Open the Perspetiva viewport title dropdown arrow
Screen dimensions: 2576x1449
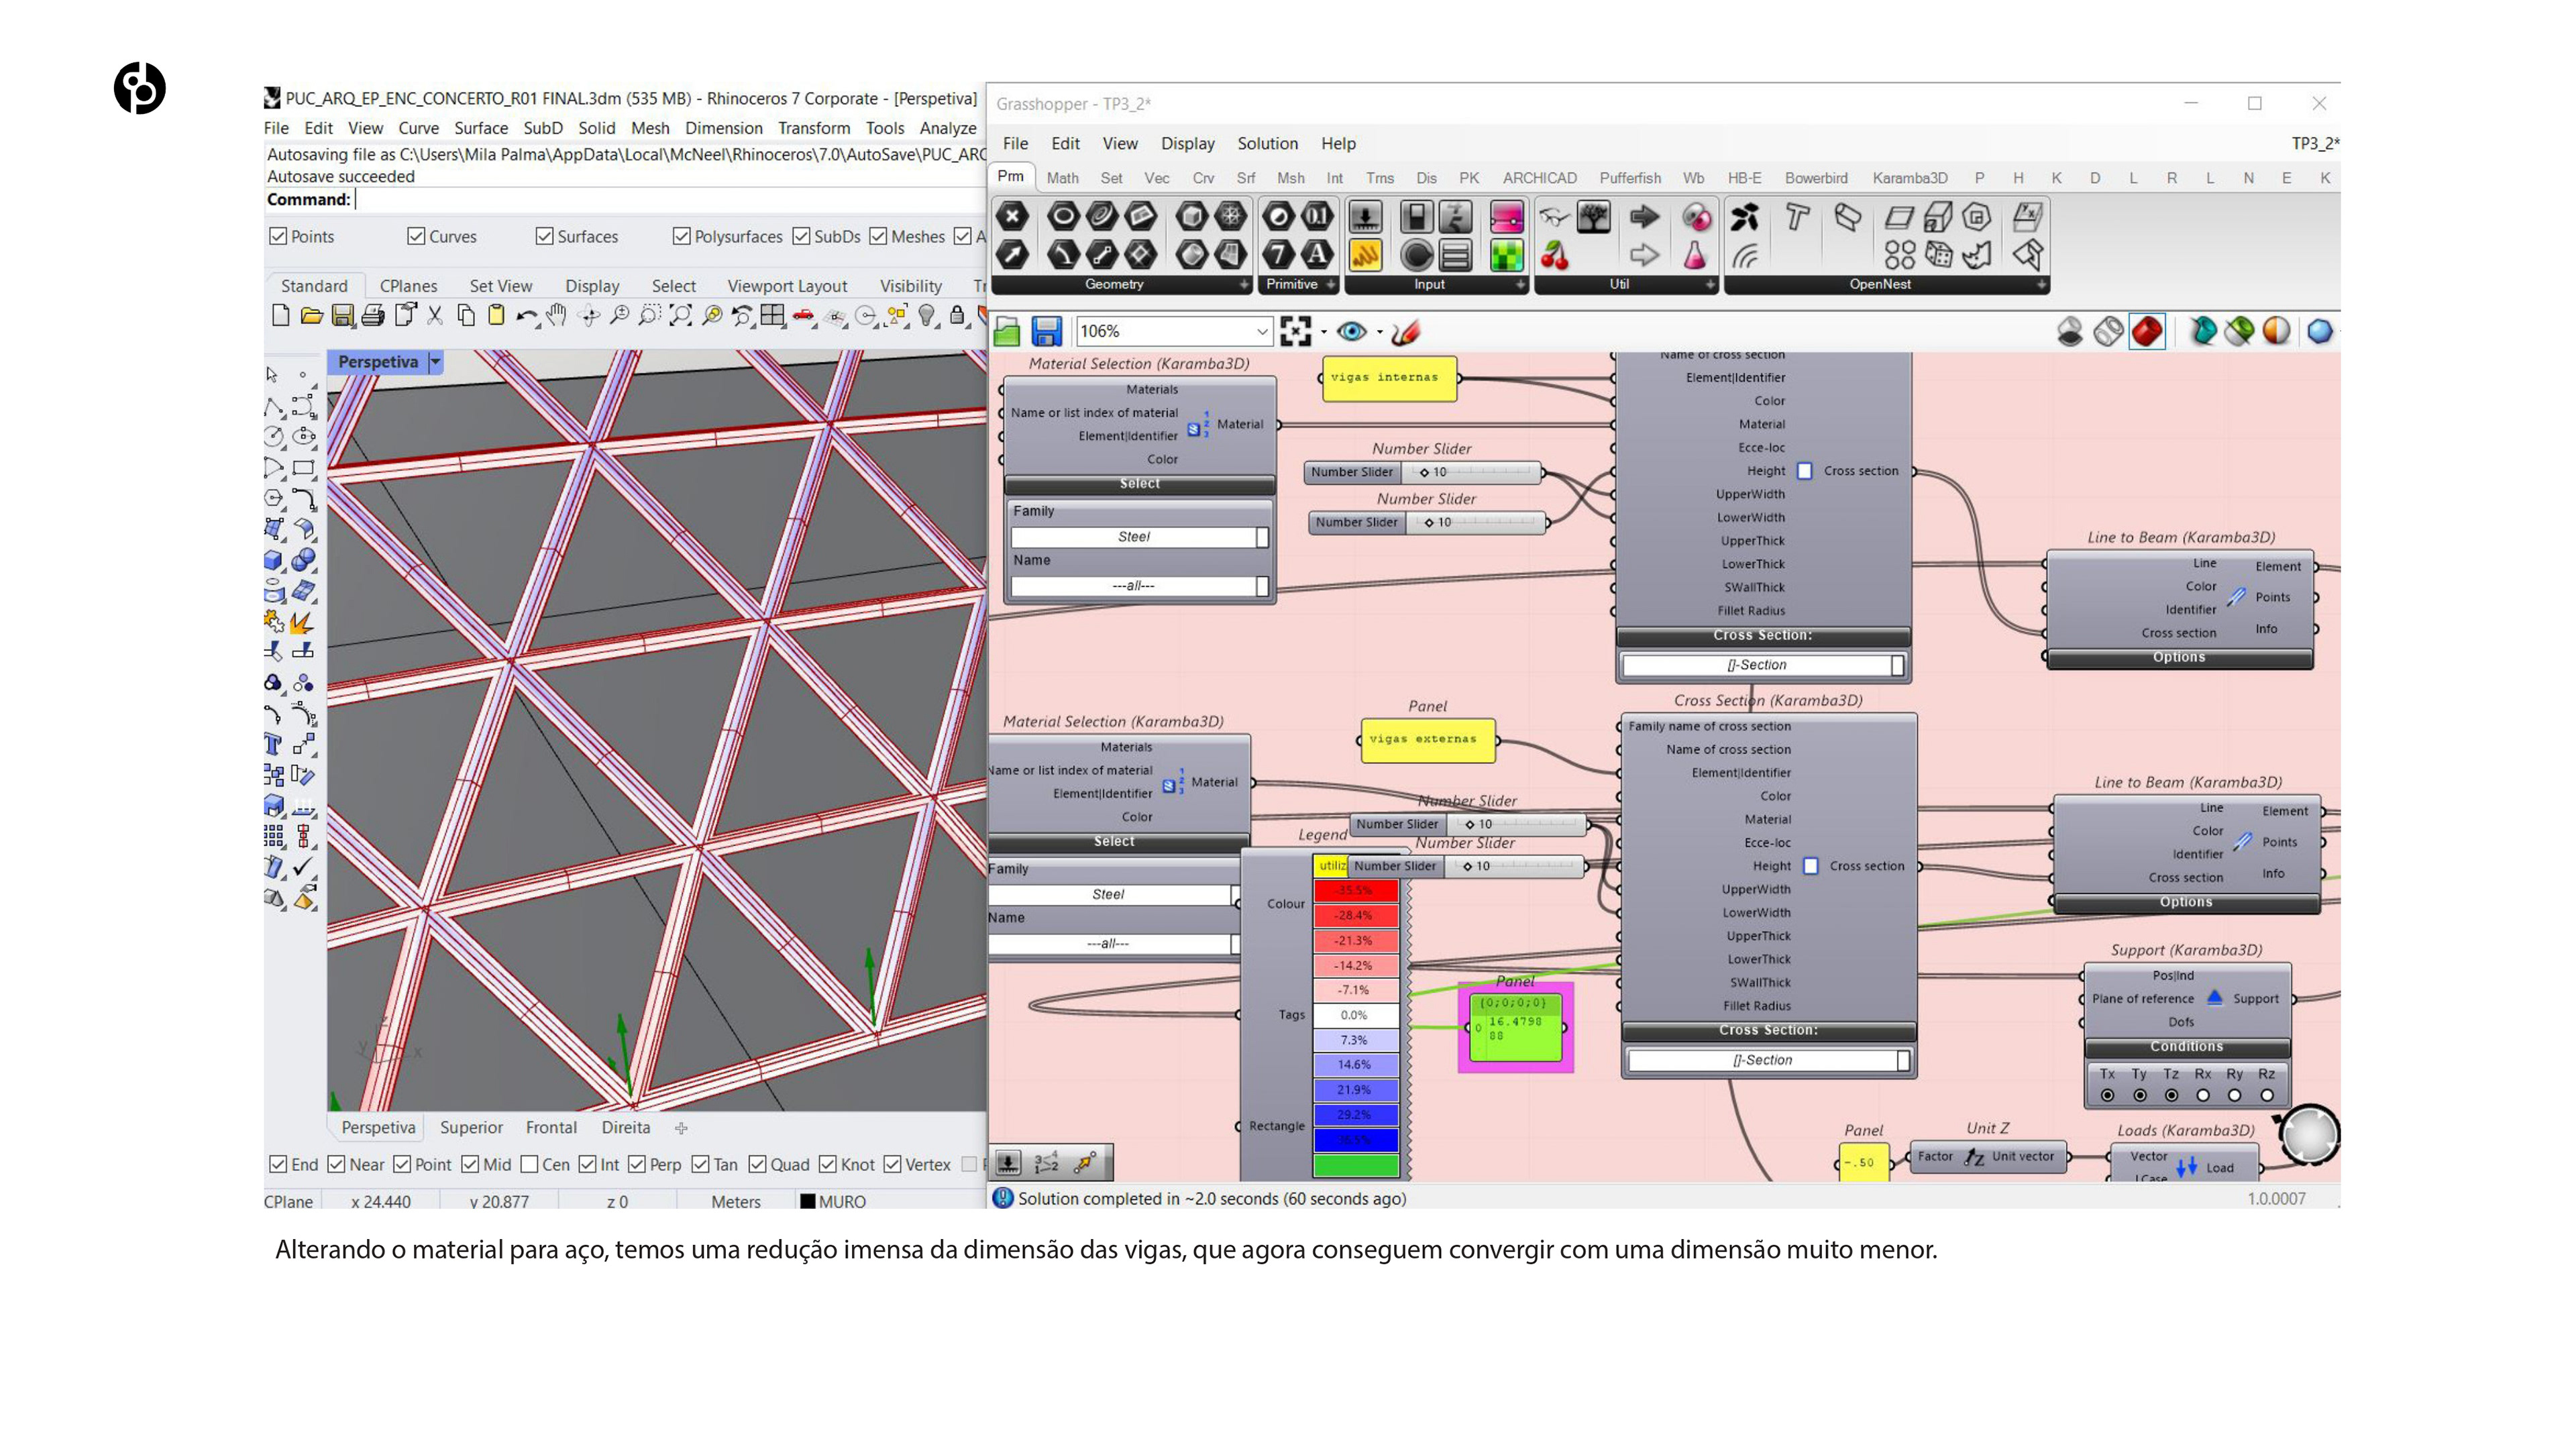click(x=435, y=362)
